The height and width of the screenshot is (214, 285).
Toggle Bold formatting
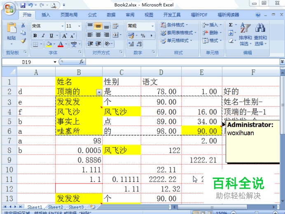(35, 35)
